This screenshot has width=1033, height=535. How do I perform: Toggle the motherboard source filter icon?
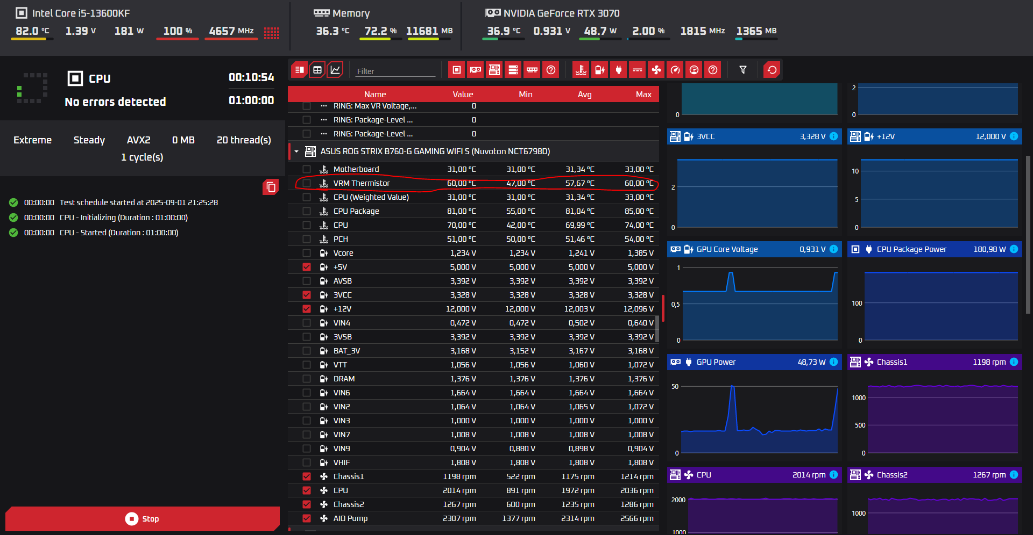(494, 70)
